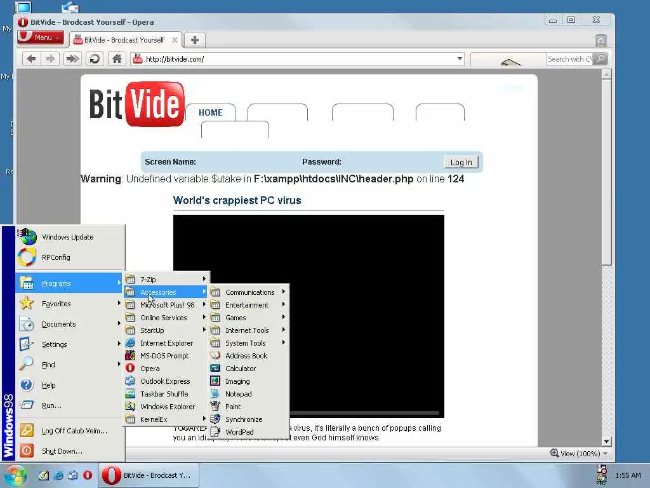Click the forward navigation arrow
The width and height of the screenshot is (650, 488).
pos(51,59)
